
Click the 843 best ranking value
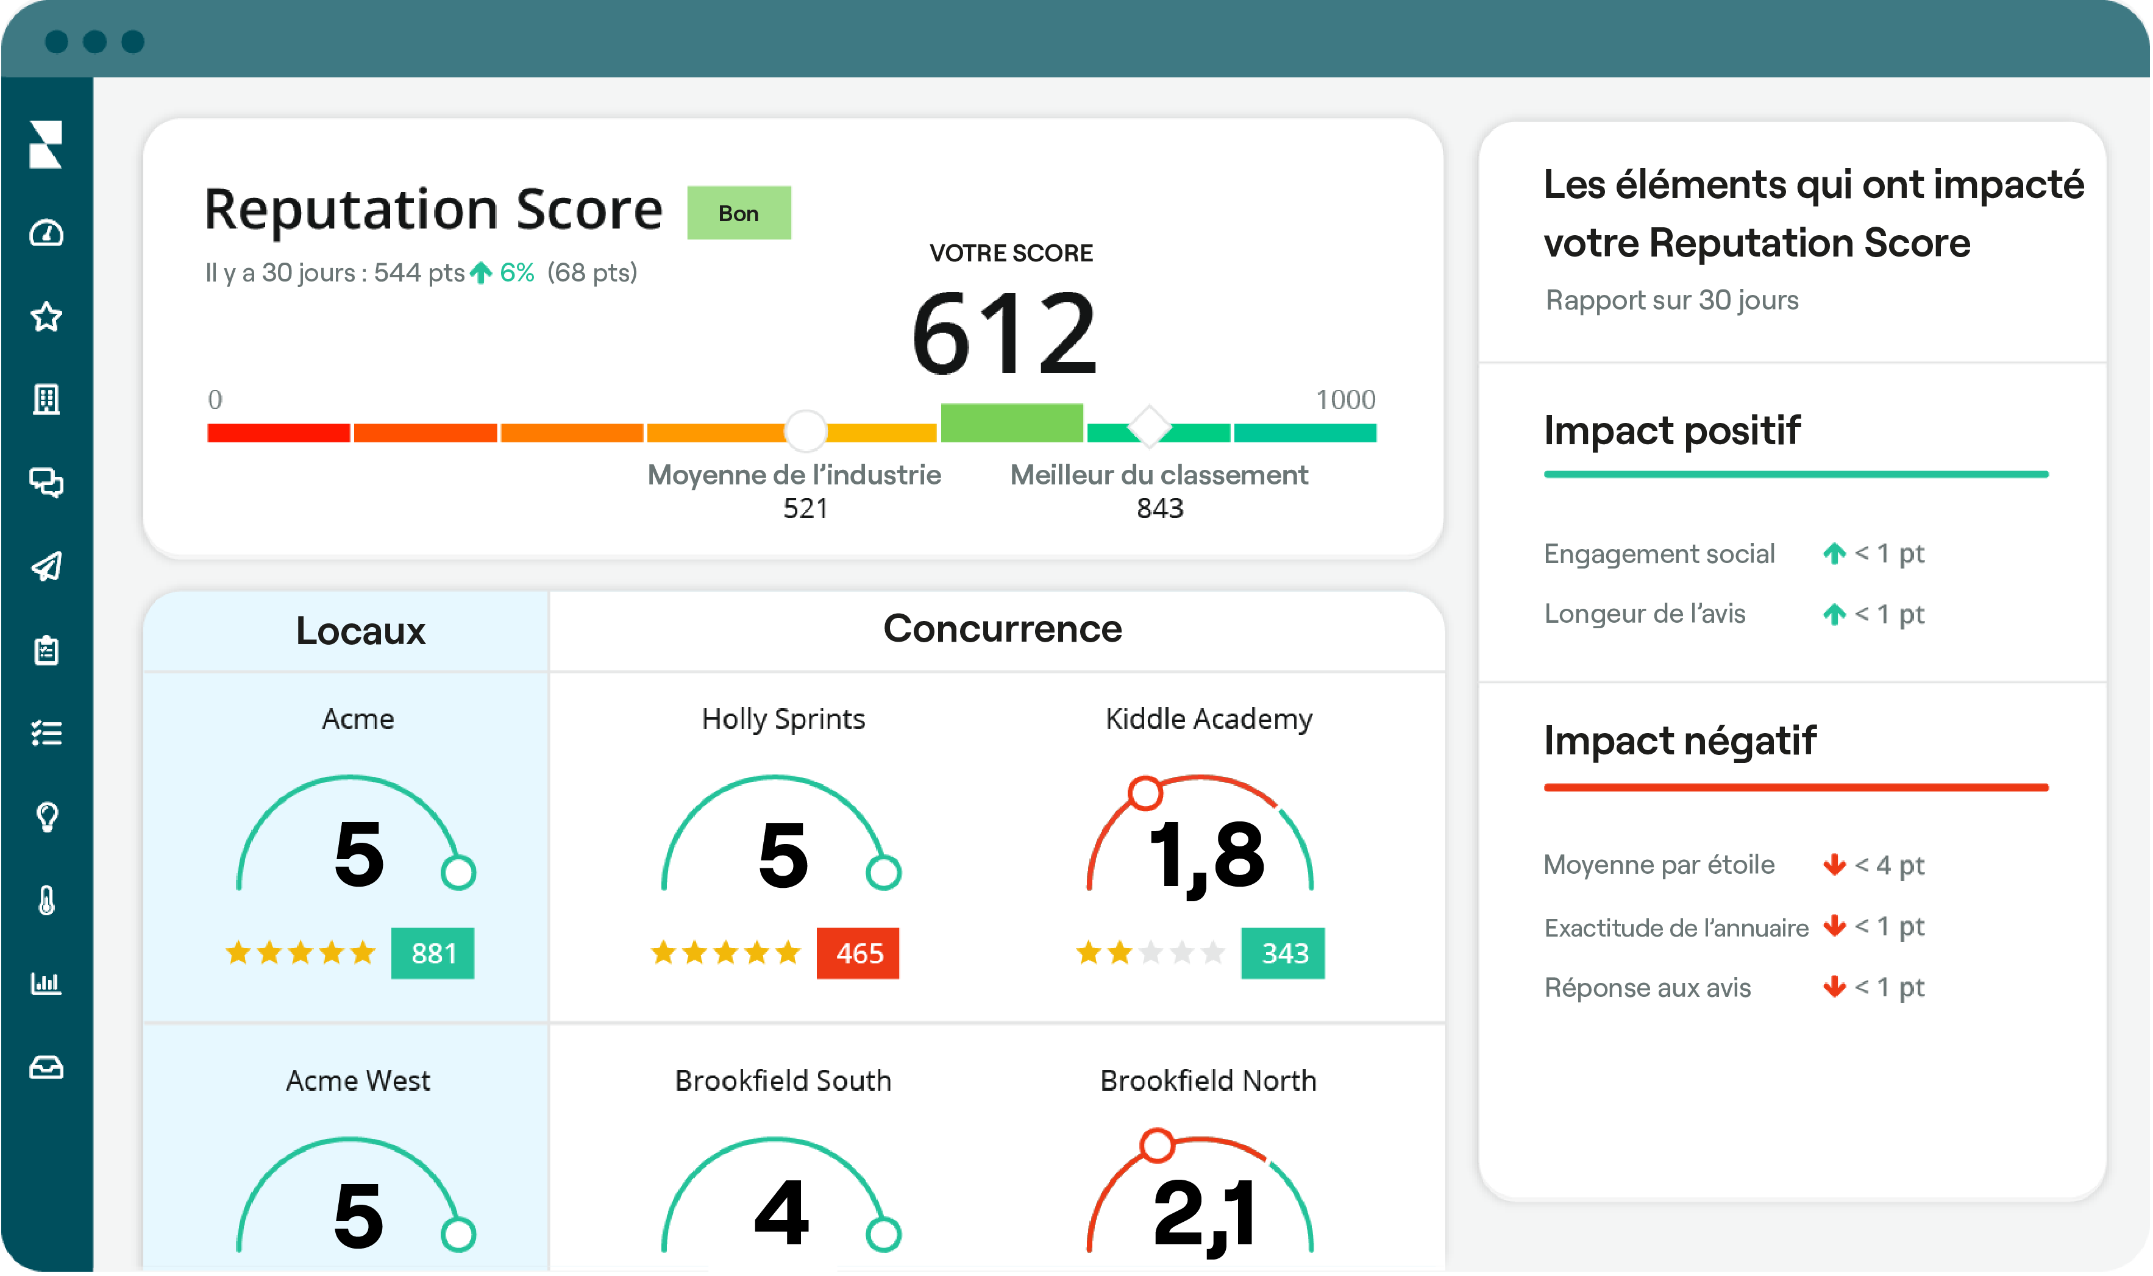[1162, 510]
